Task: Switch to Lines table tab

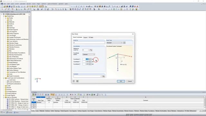Action: point(37,111)
